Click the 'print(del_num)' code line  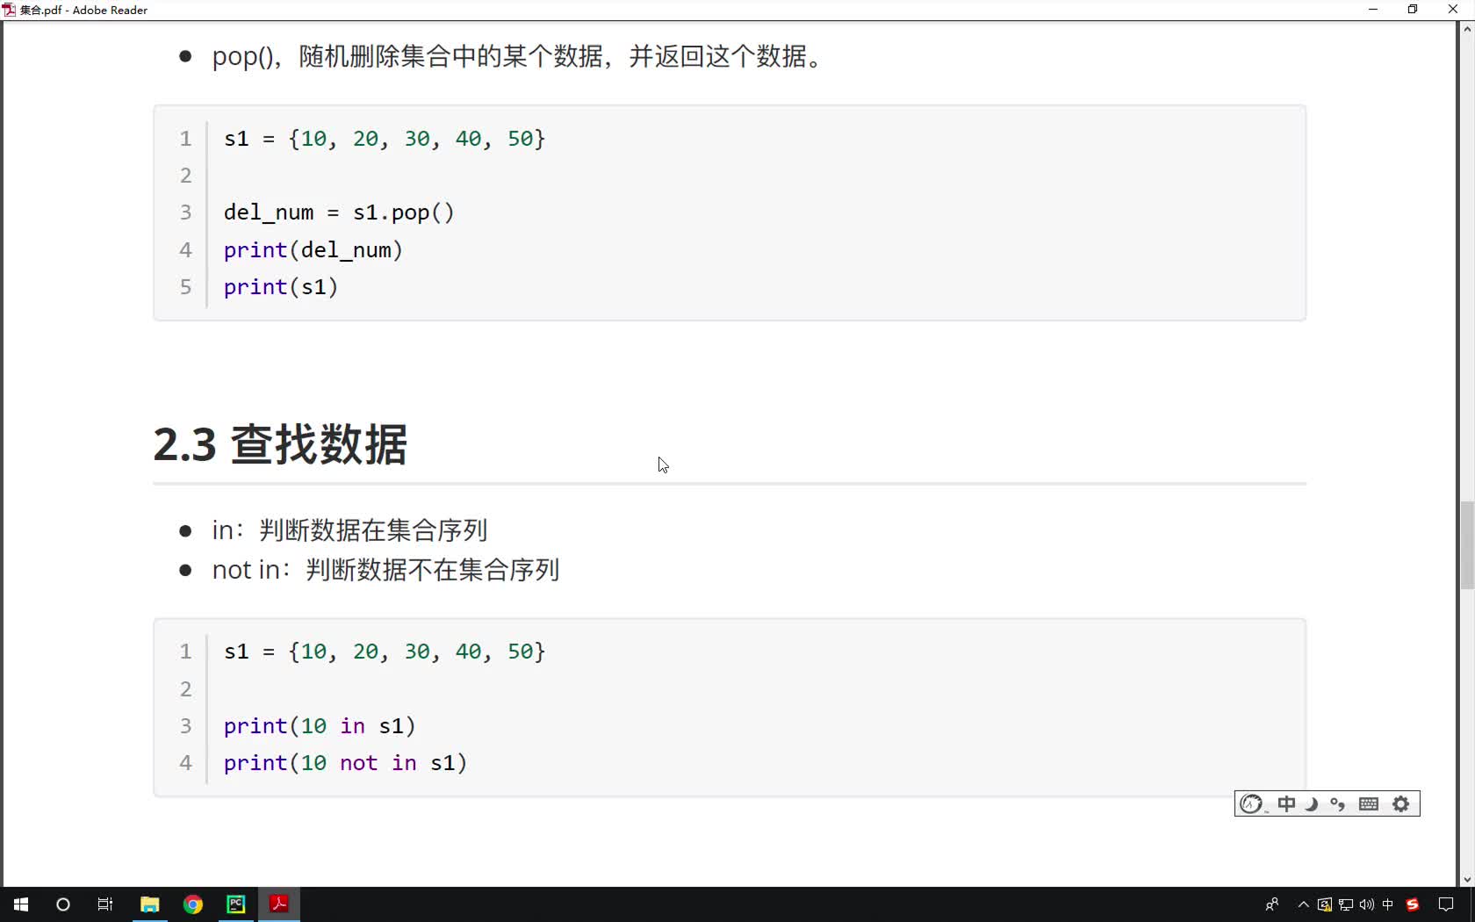pos(313,250)
